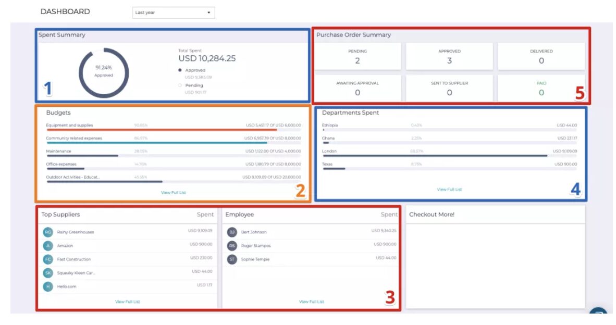Select employee name Bert Johnson
616x325 pixels.
[254, 232]
